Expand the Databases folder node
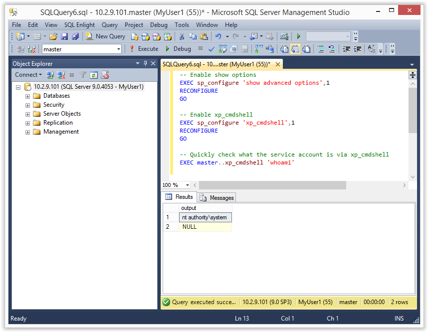The image size is (428, 332). point(27,96)
